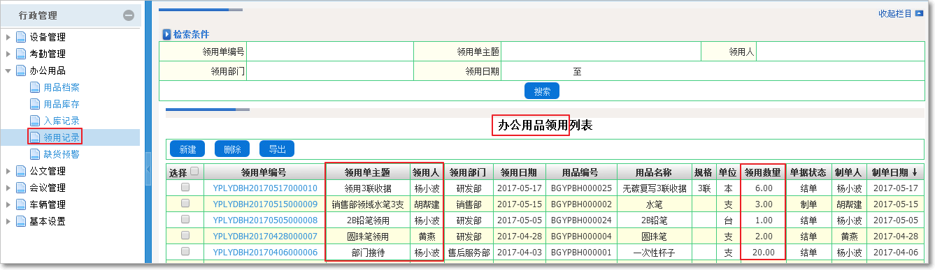The width and height of the screenshot is (935, 270).
Task: Click the sort arrow on 制单日期 header
Action: tap(915, 172)
